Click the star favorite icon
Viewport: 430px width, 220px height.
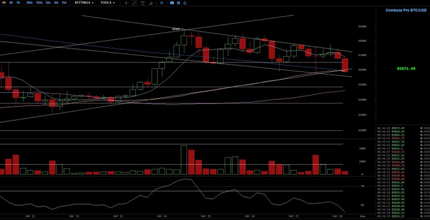tap(162, 3)
